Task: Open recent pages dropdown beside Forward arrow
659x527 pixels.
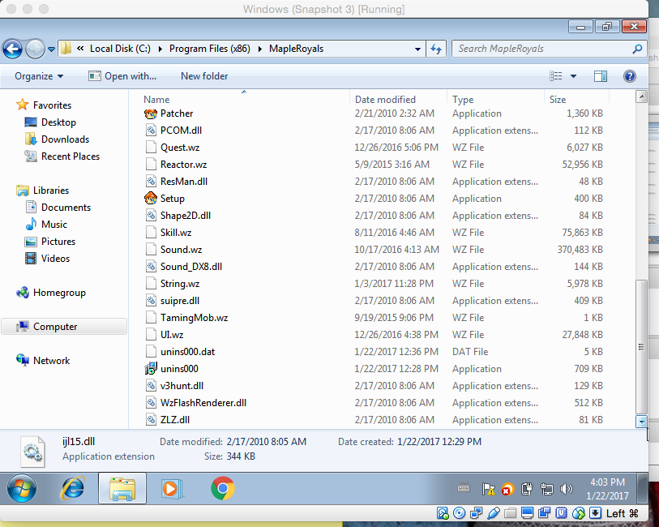Action: click(51, 49)
